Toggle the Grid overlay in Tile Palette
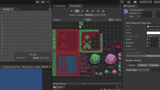The height and width of the screenshot is (90, 160). pyautogui.click(x=111, y=20)
